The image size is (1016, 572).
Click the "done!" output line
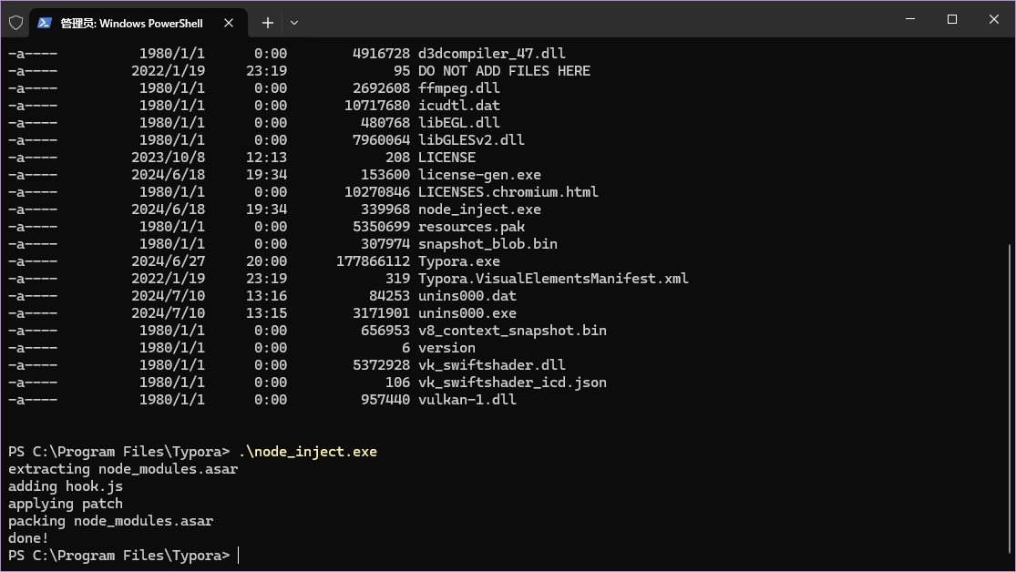(29, 538)
